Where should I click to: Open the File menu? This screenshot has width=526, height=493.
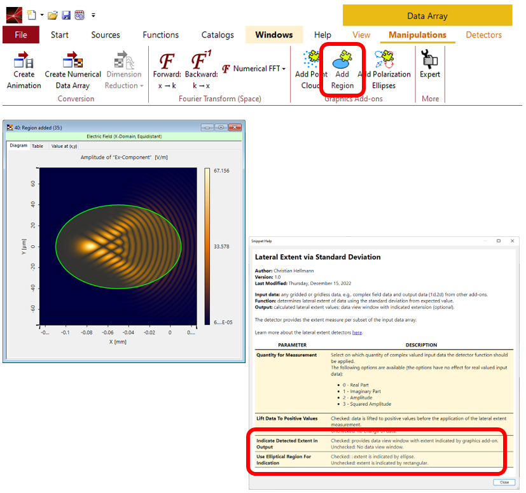tap(20, 35)
